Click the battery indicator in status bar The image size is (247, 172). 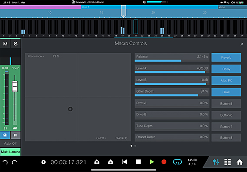tap(241, 2)
